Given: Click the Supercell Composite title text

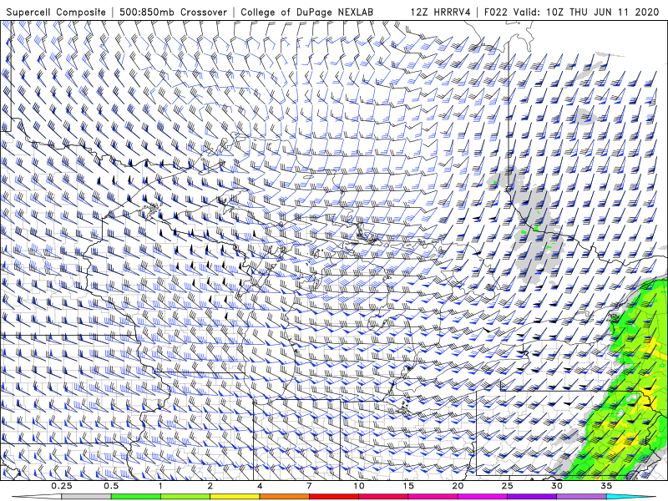Looking at the screenshot, I should 56,13.
